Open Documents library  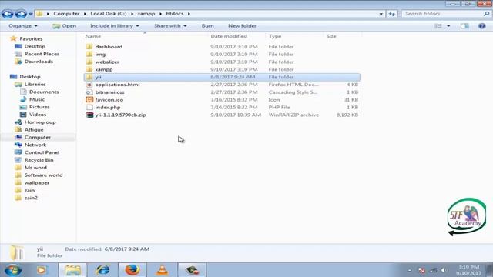point(44,92)
